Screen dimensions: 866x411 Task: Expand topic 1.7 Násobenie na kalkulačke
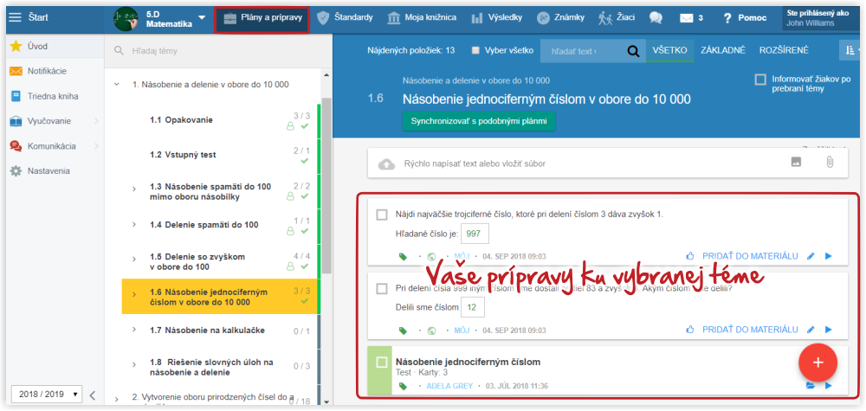(134, 330)
